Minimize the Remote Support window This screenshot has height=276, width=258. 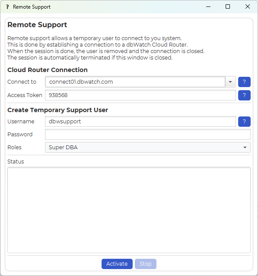click(x=208, y=7)
